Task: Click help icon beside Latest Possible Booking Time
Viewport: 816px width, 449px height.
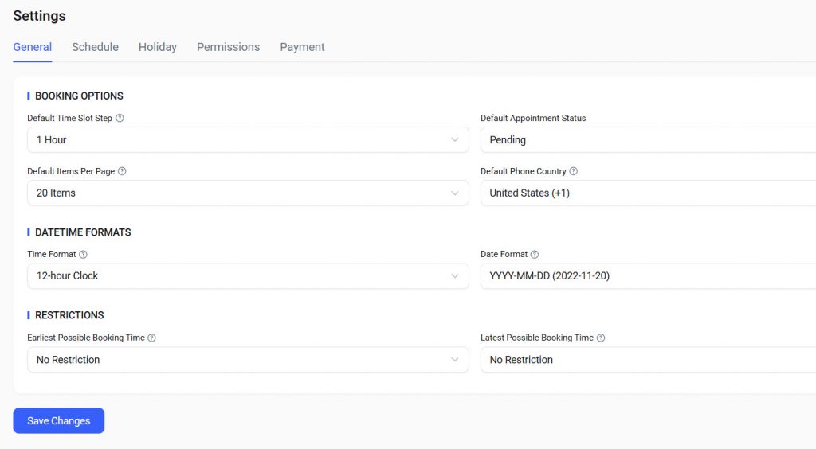Action: [x=601, y=338]
